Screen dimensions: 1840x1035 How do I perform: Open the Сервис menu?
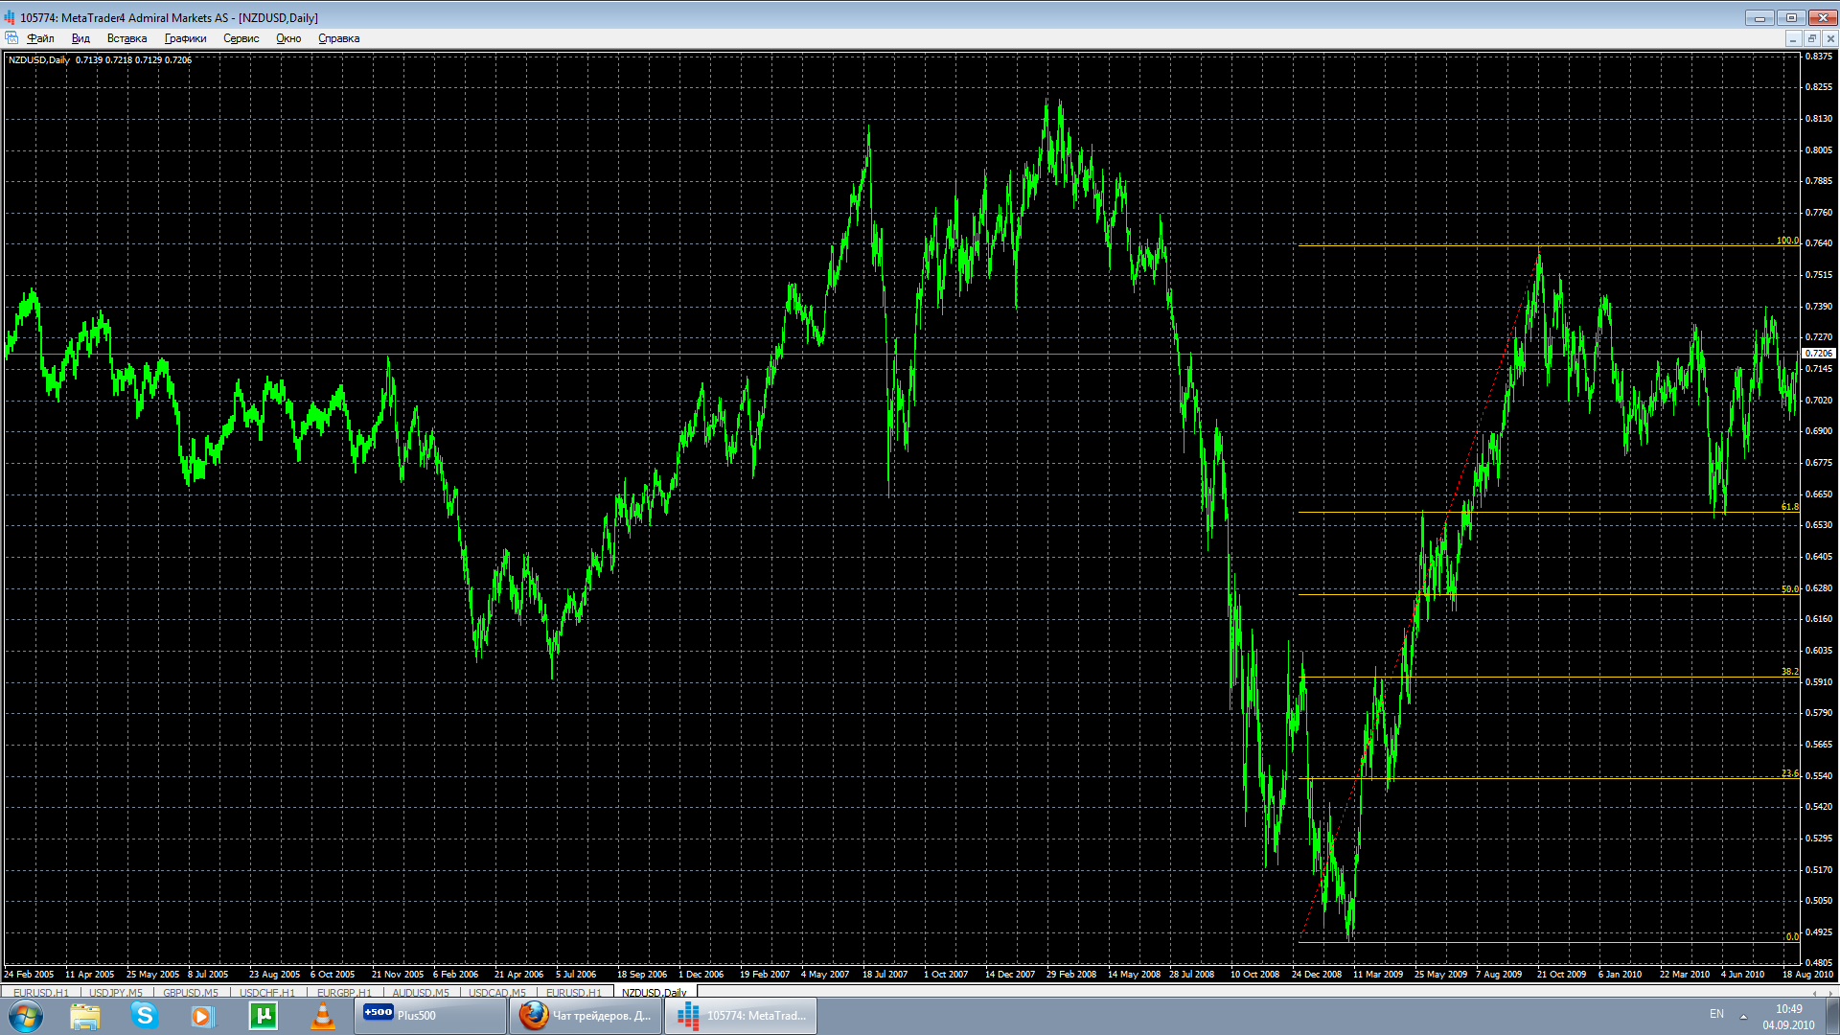click(x=241, y=38)
